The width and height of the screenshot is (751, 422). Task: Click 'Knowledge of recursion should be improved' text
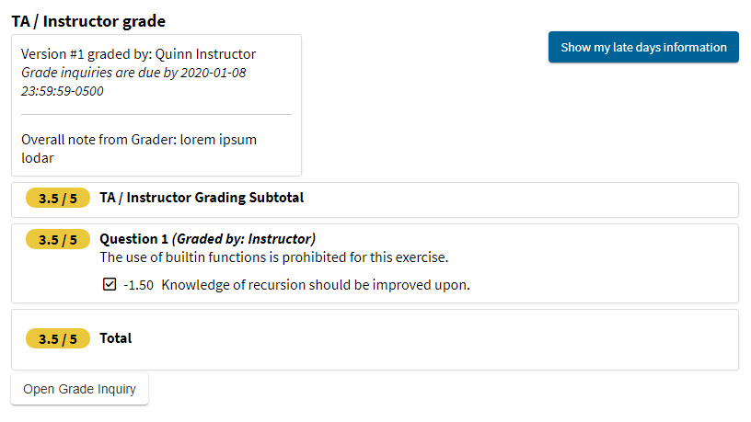click(x=316, y=285)
